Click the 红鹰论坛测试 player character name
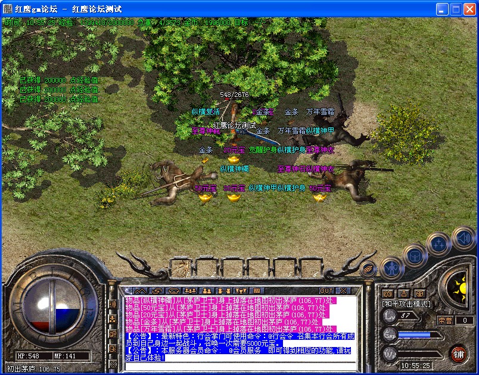 (x=234, y=125)
